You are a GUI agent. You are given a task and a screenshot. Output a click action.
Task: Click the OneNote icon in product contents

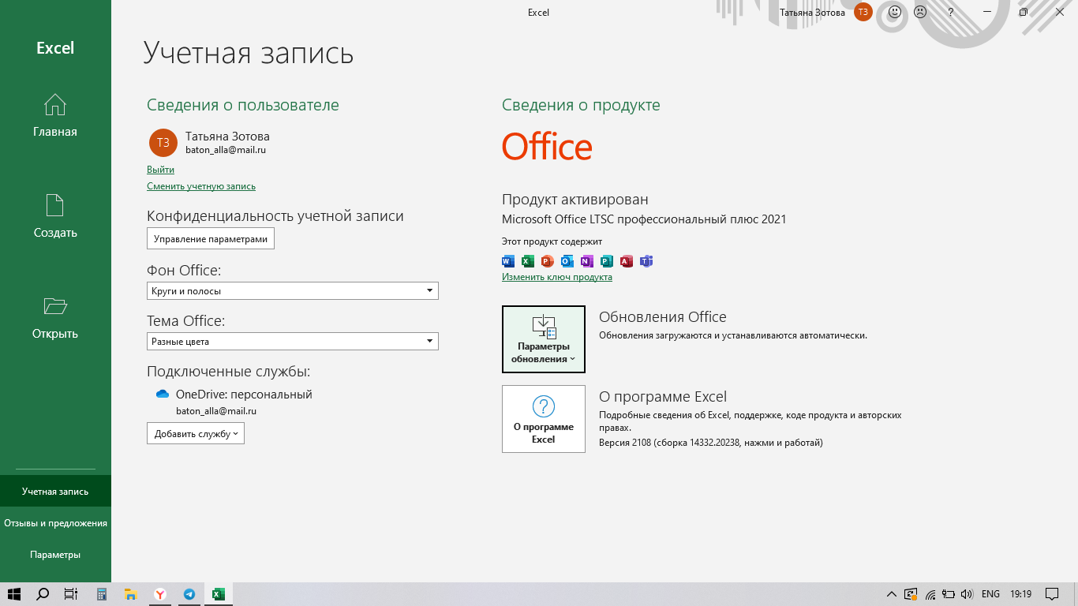pos(587,261)
